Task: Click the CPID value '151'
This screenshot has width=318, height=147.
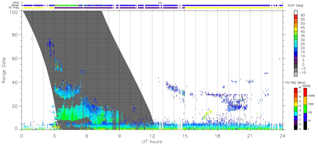Action: 160,3
